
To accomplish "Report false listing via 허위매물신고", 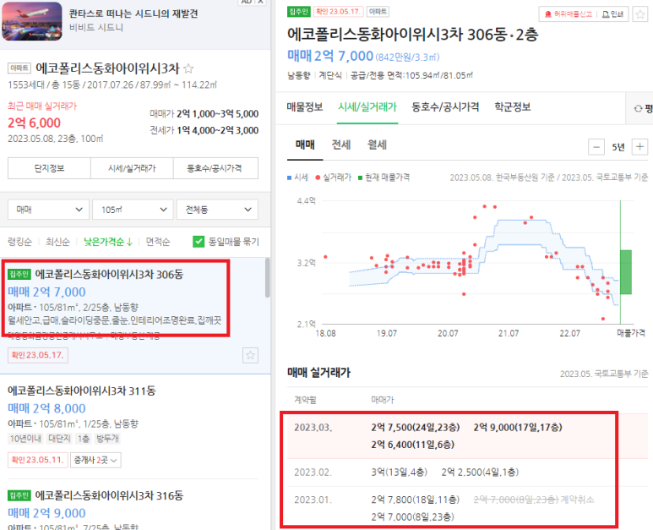I will pyautogui.click(x=569, y=14).
